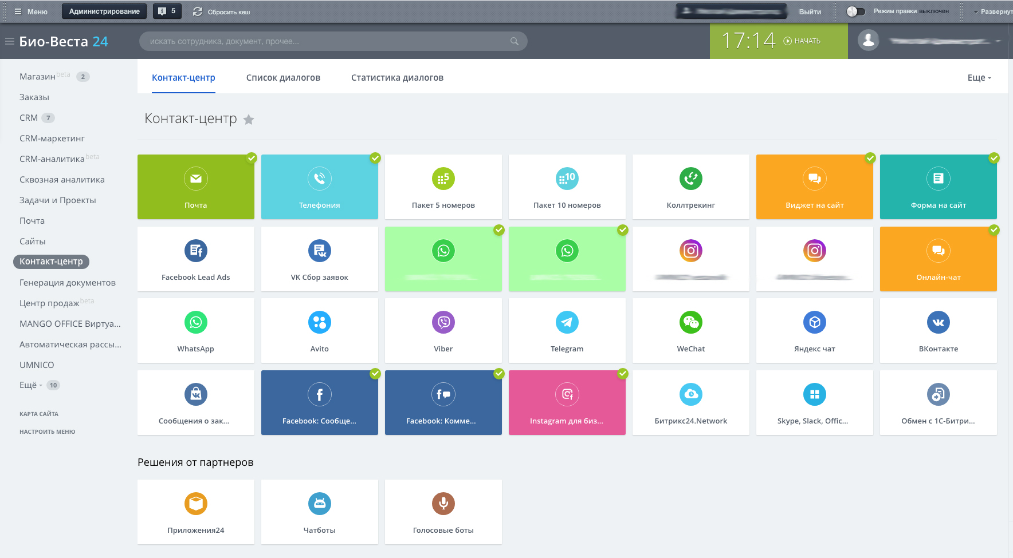Open the Viber integration
Viewport: 1013px width, 558px height.
(x=443, y=330)
